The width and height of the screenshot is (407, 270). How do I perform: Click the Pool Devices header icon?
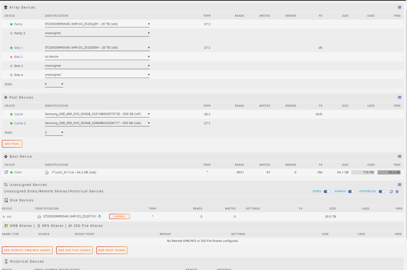6,97
